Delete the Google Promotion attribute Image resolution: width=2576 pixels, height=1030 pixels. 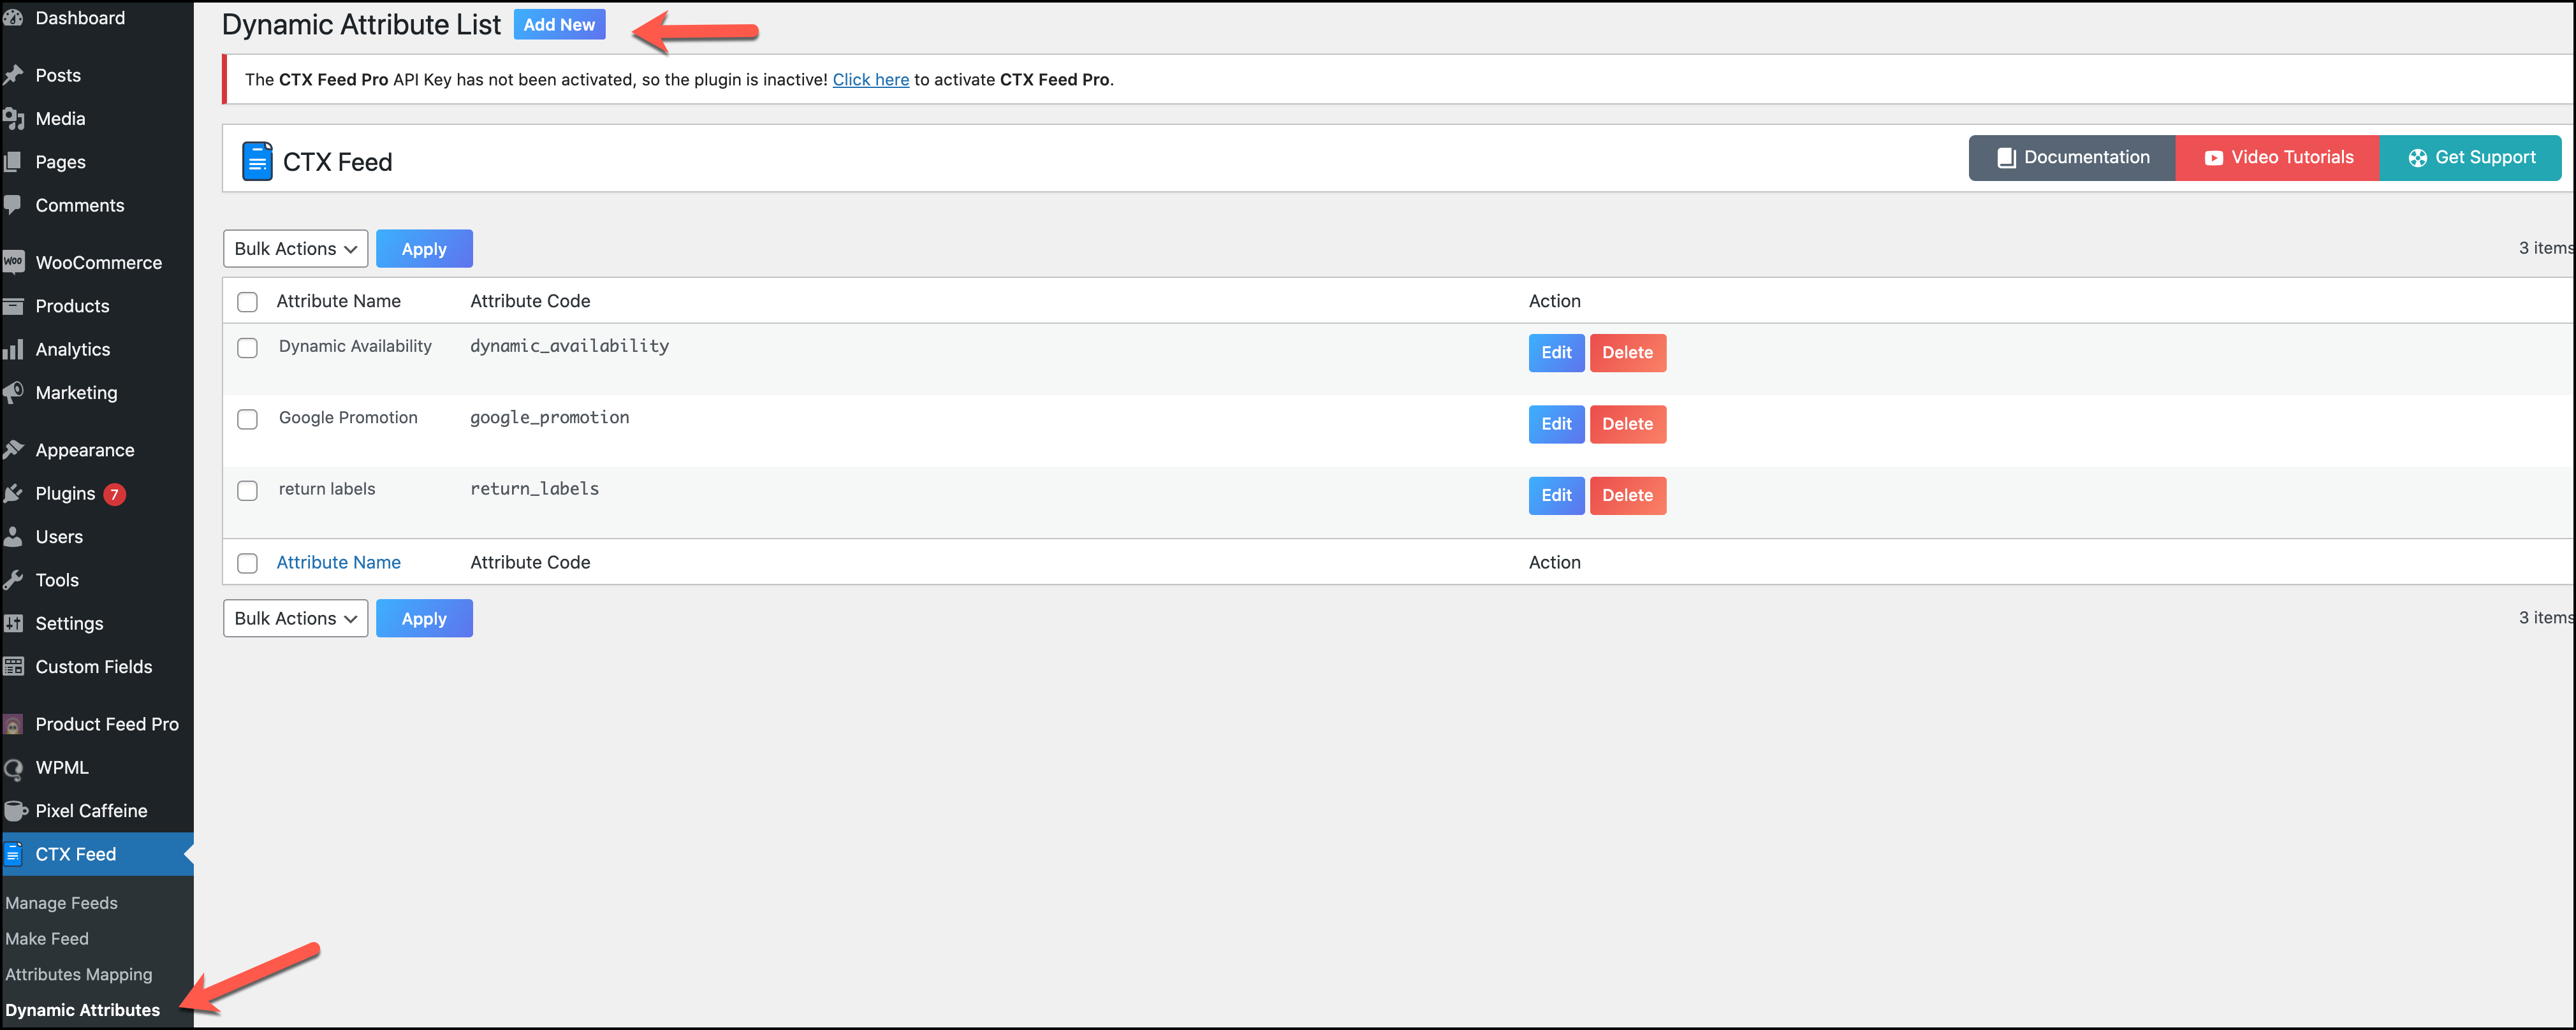[x=1628, y=424]
